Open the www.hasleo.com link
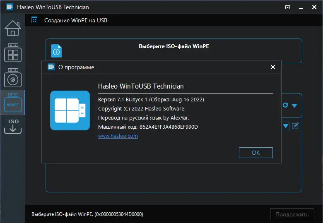323x223 pixels. click(118, 136)
